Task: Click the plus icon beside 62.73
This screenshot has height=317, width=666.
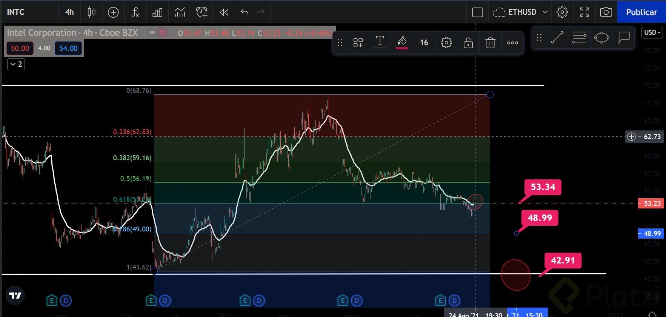Action: tap(631, 136)
